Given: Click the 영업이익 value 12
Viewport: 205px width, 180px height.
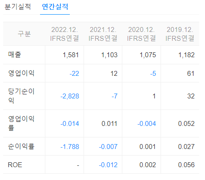Looking at the screenshot, I should (x=114, y=74).
